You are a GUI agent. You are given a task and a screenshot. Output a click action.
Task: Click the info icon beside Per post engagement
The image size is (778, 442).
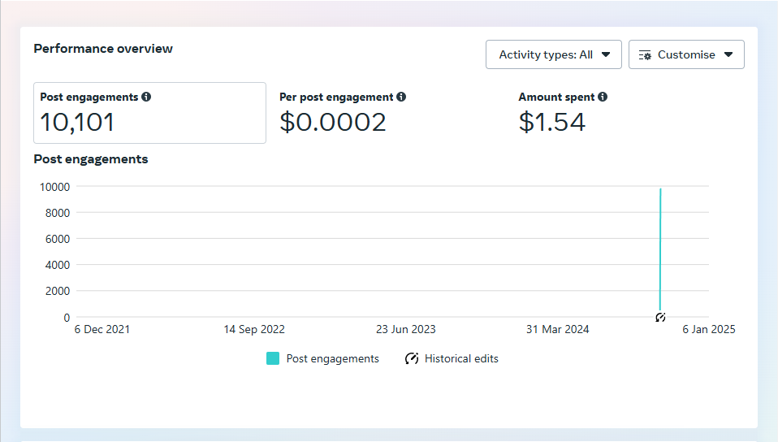[401, 97]
